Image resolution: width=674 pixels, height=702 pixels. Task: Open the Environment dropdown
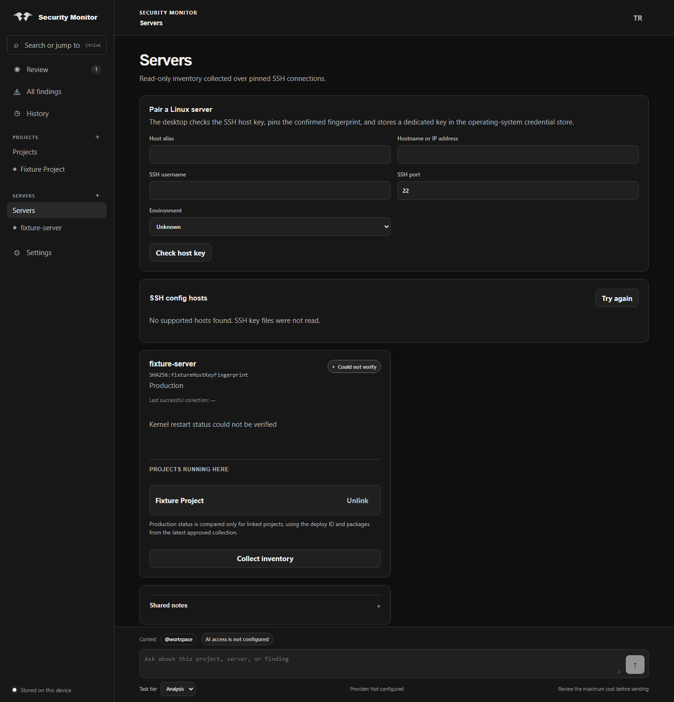(270, 227)
